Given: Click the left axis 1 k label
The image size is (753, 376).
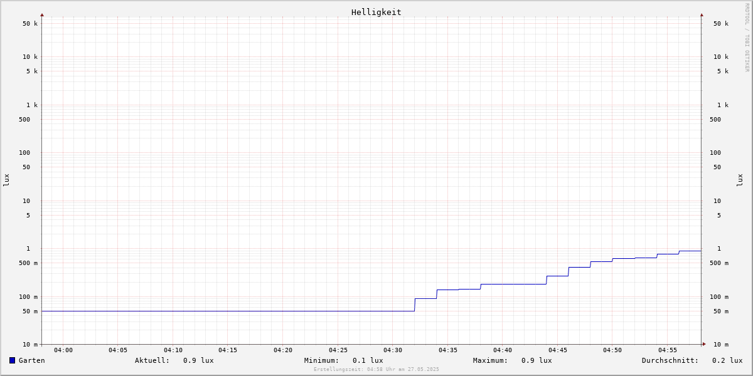Looking at the screenshot, I should point(32,105).
